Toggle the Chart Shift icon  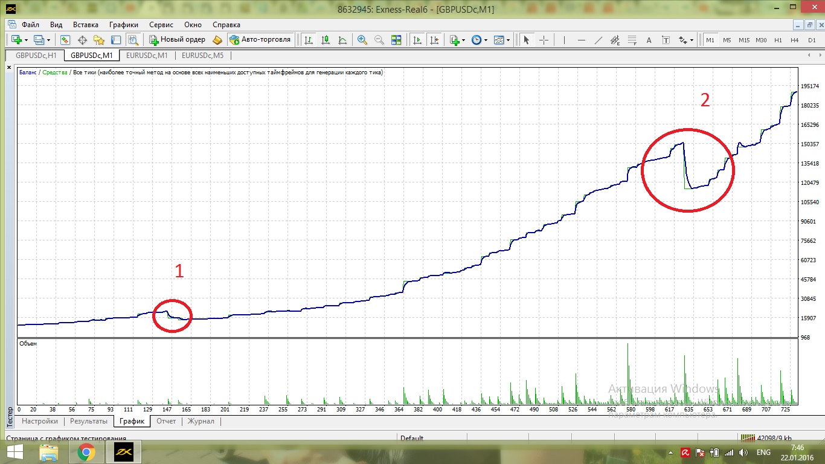[x=434, y=40]
